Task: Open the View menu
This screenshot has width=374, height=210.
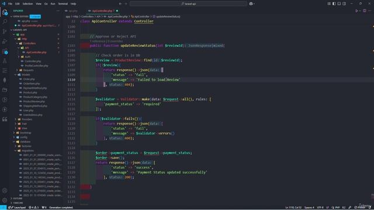Action: click(x=39, y=4)
